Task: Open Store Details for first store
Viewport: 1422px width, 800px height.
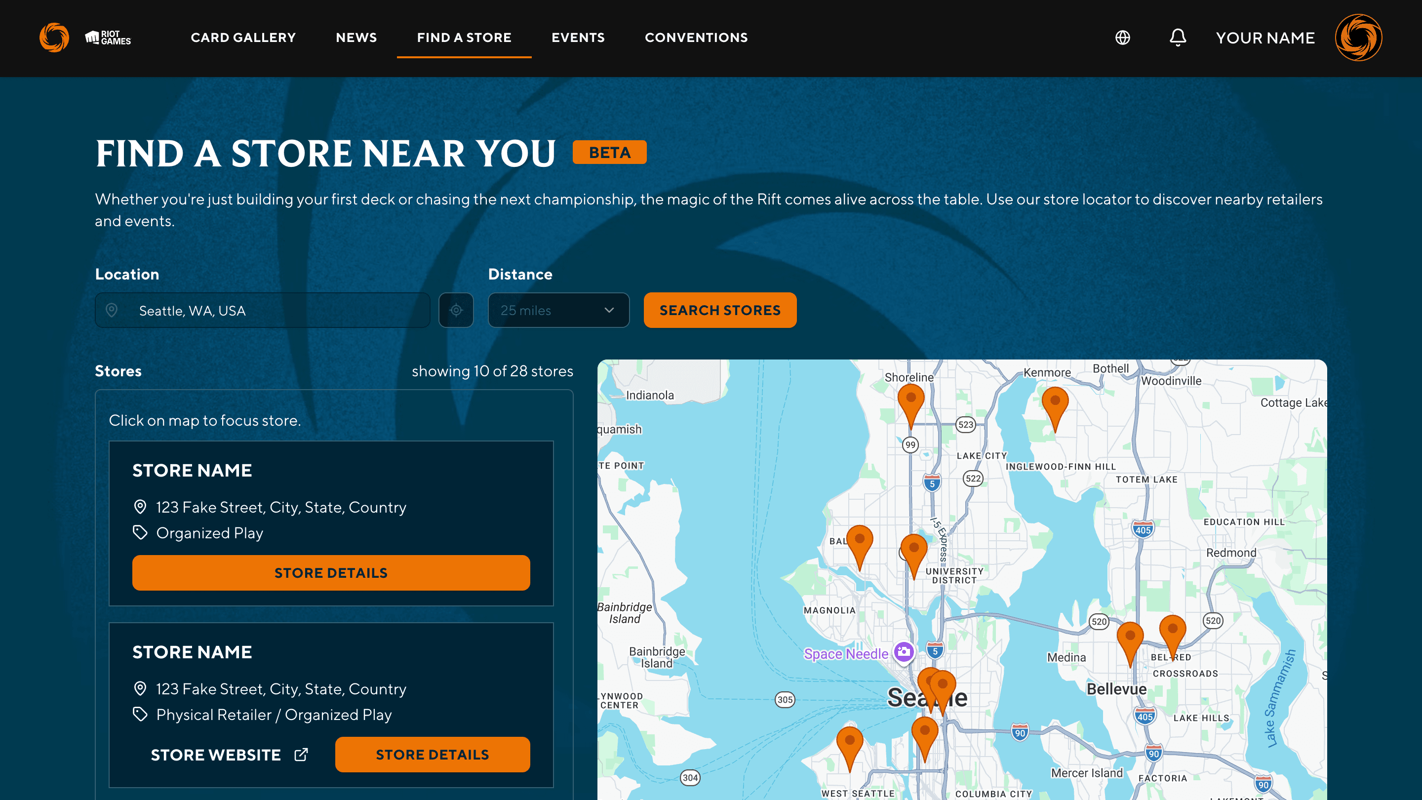Action: tap(331, 572)
